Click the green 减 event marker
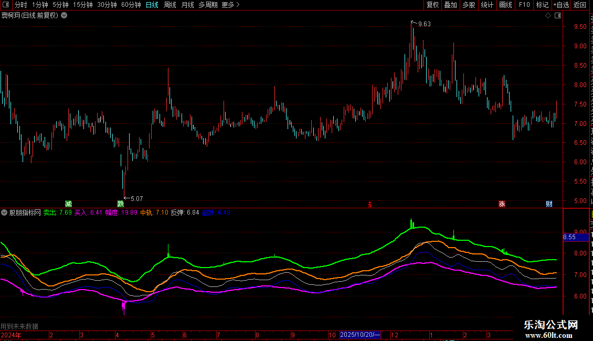The image size is (593, 341). pos(68,204)
